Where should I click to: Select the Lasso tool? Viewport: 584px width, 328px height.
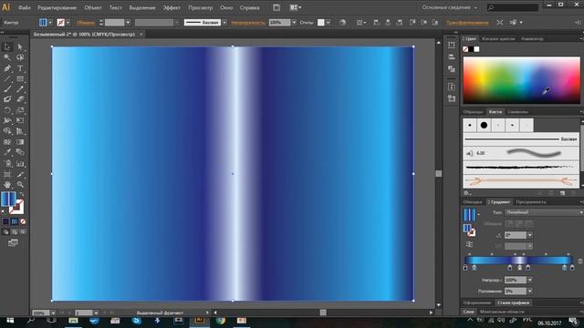point(20,57)
